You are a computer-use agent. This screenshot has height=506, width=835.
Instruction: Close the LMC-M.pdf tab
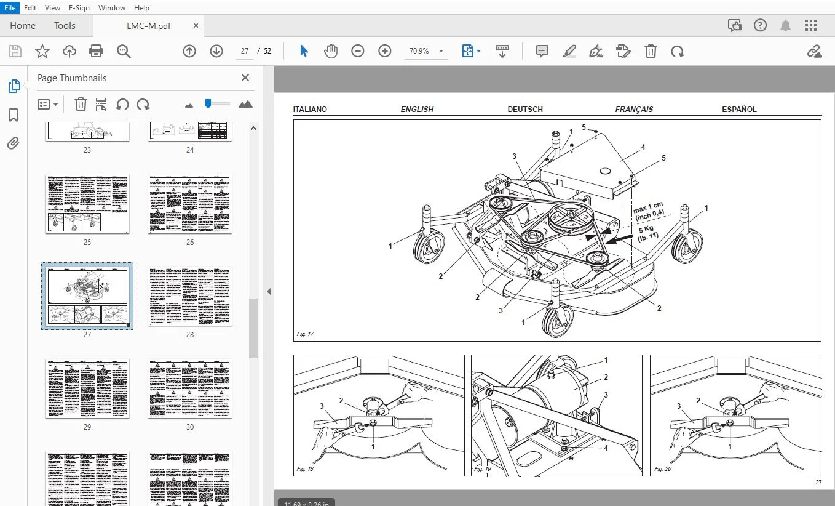[x=196, y=26]
